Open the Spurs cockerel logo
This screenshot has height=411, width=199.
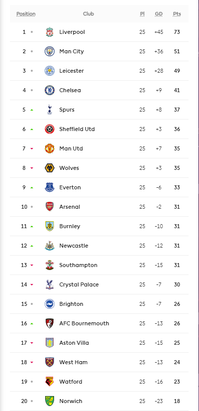tap(49, 110)
